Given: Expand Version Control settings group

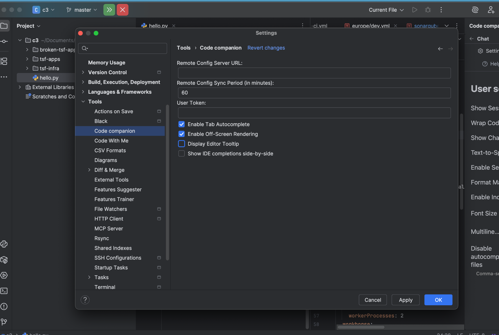Looking at the screenshot, I should (x=83, y=72).
